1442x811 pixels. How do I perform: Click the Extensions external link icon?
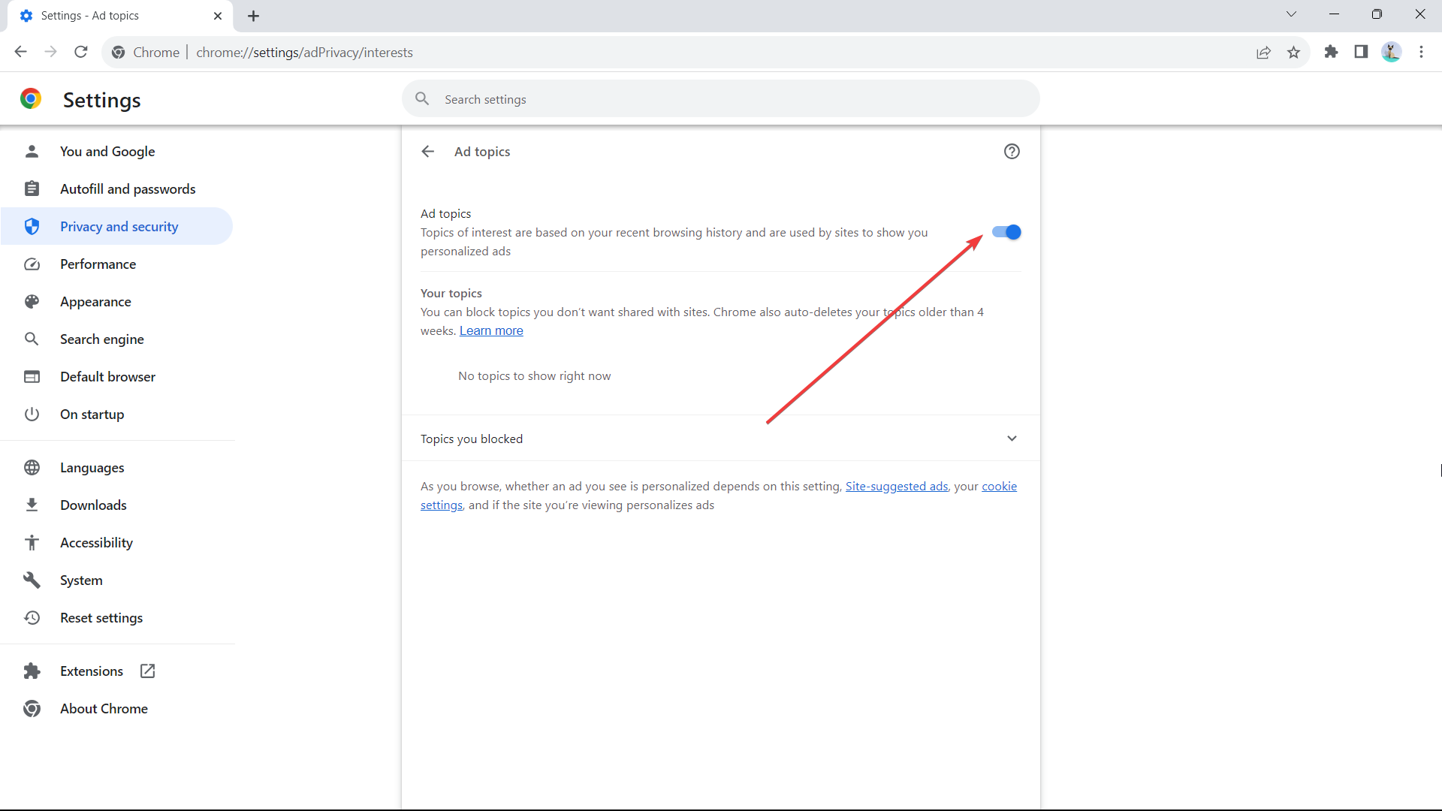[x=147, y=671]
